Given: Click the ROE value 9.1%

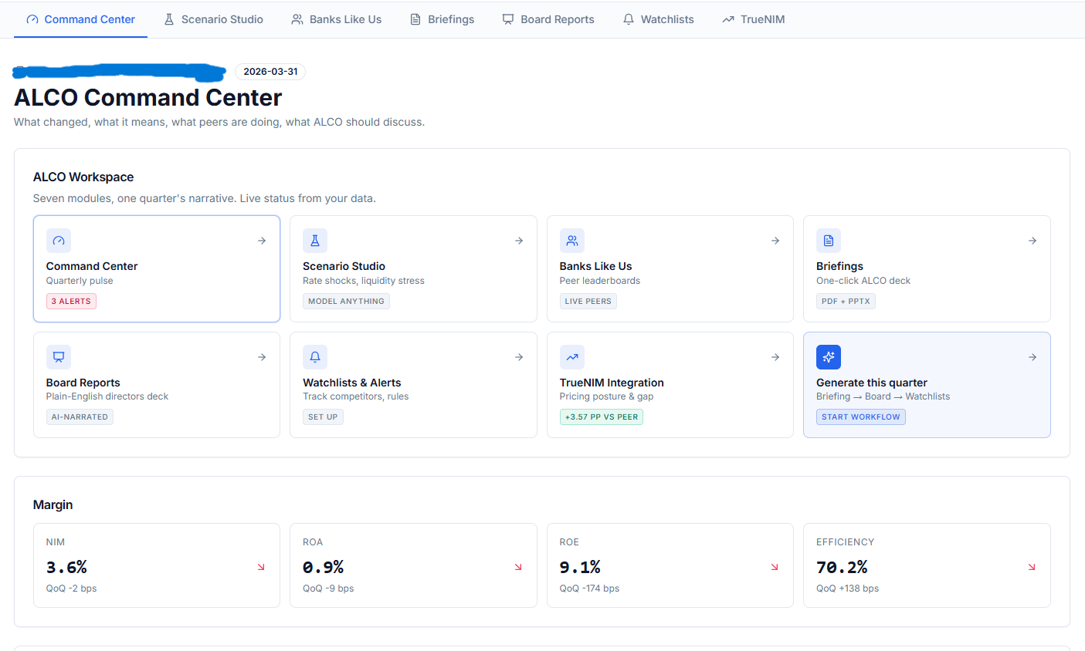Looking at the screenshot, I should [580, 567].
